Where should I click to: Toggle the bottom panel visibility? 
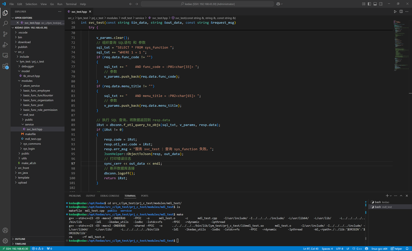pyautogui.click(x=375, y=4)
